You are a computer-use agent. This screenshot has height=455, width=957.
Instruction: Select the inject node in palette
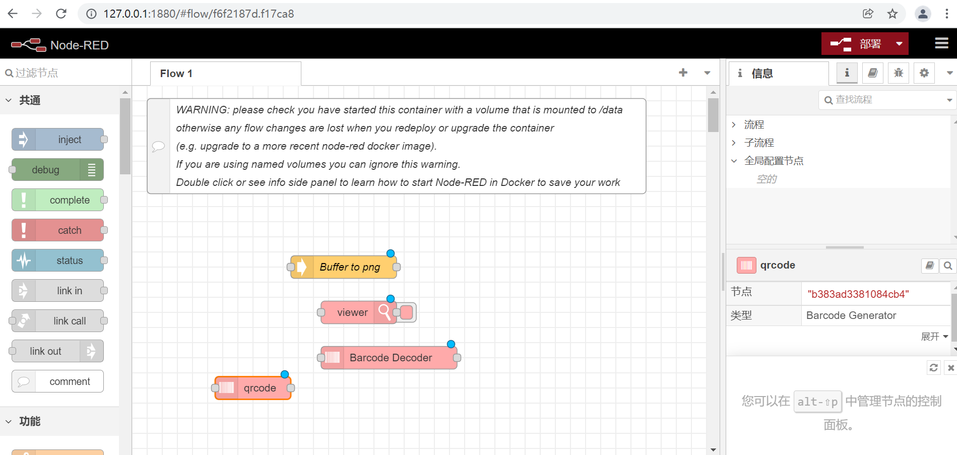[58, 140]
